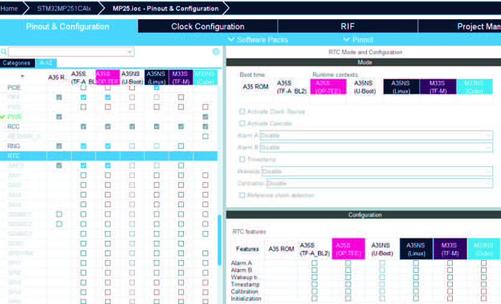
Task: Check SDMMC1 A35 ROM checkbox
Action: pos(59,214)
